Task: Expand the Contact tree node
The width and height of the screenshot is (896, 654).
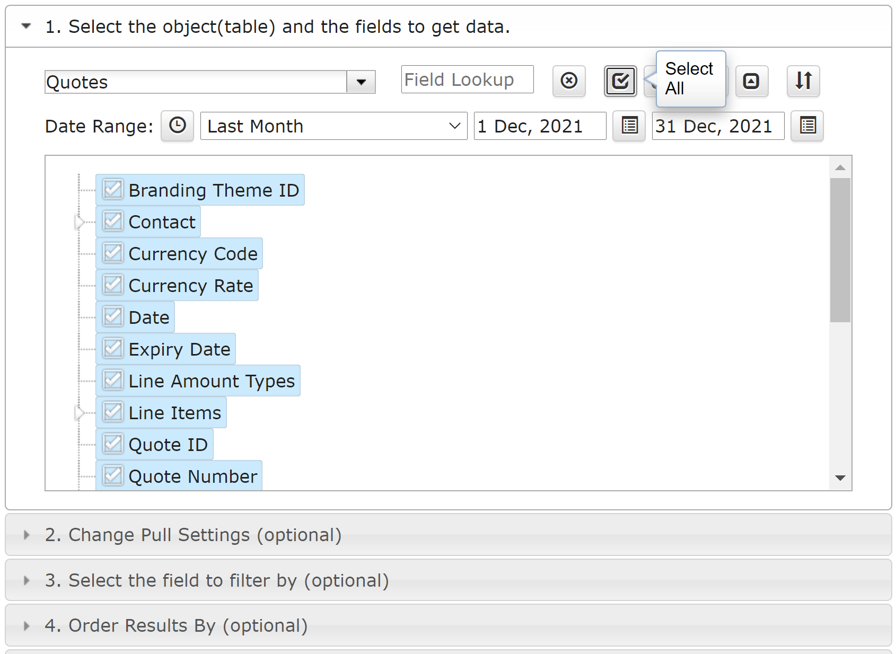Action: pos(80,222)
